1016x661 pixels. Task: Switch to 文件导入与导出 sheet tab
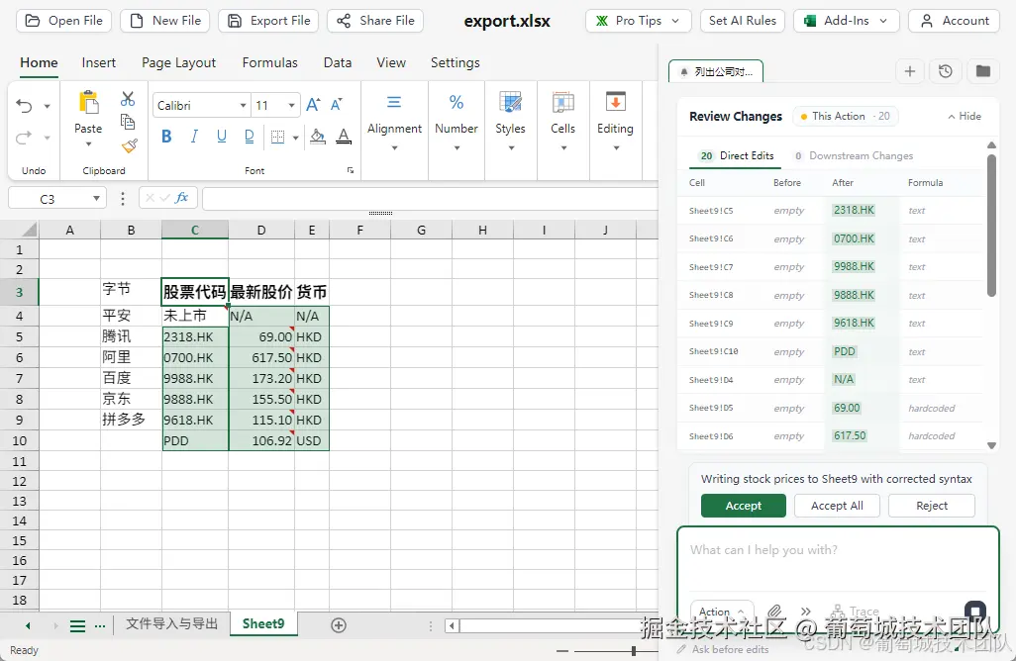171,623
